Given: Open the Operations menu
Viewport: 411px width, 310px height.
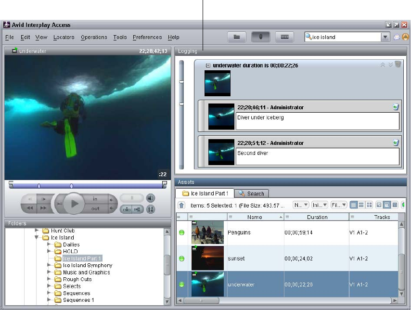Looking at the screenshot, I should [x=94, y=37].
